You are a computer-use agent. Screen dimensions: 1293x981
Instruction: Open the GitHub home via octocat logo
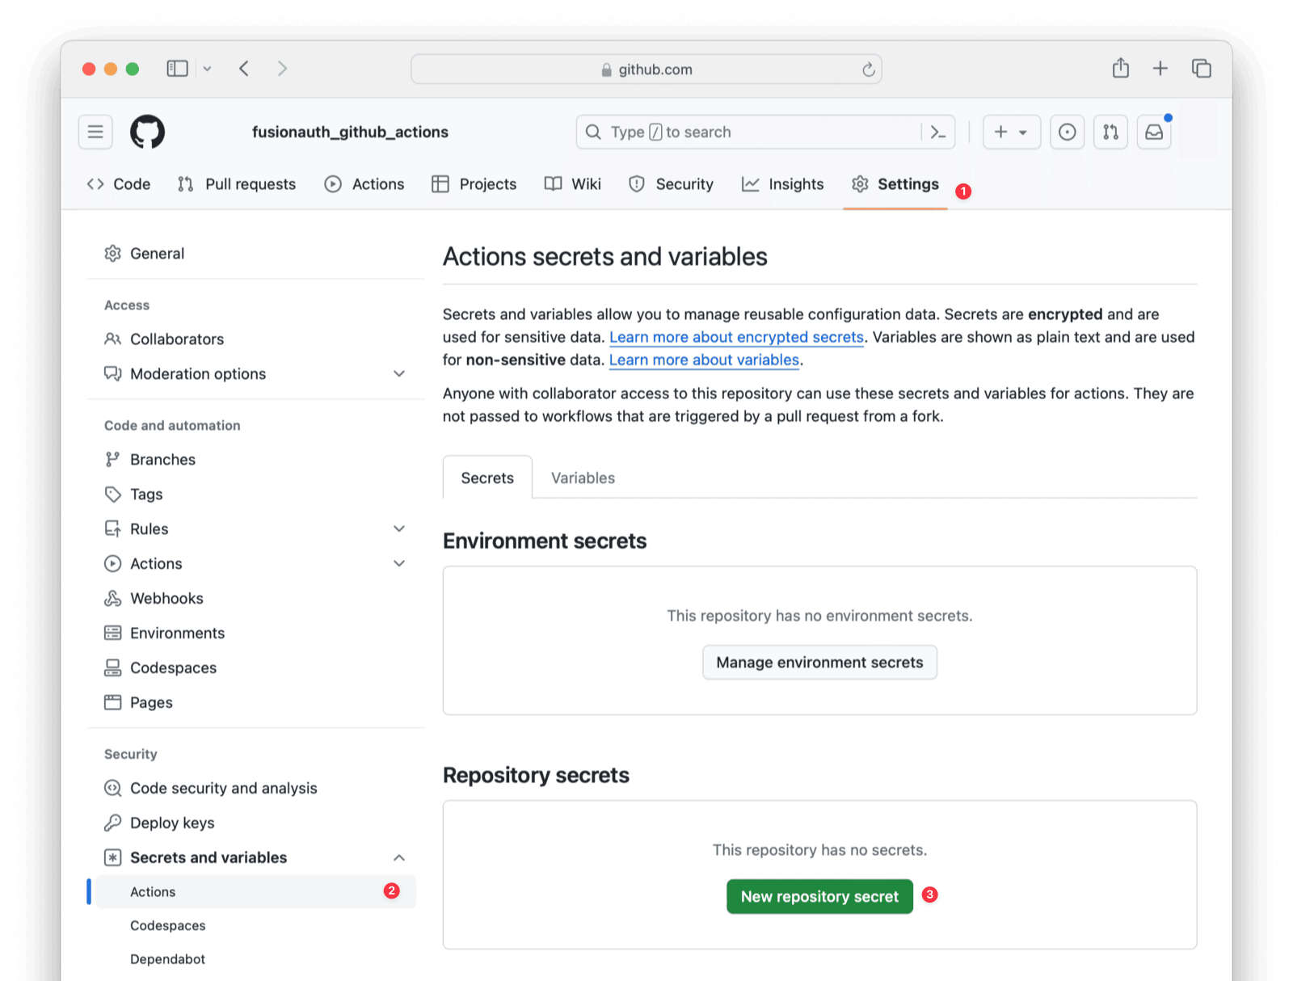point(148,132)
